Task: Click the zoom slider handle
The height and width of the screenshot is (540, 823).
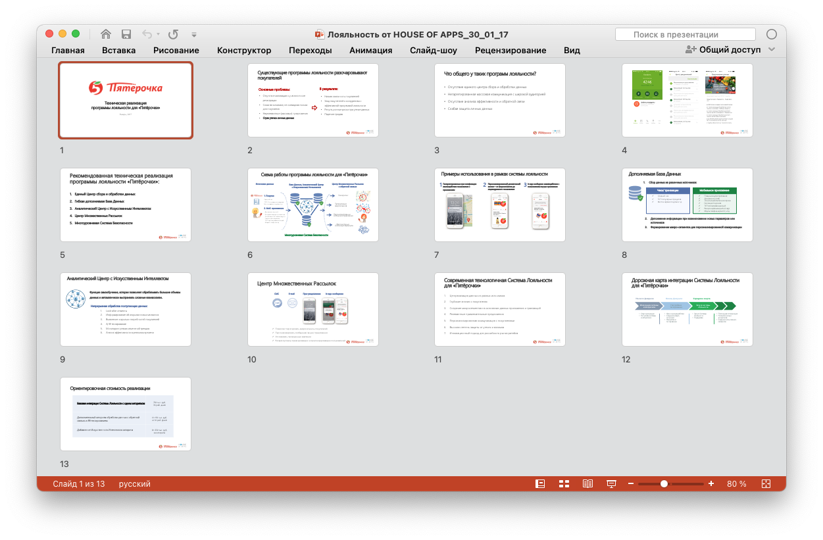Action: (x=664, y=483)
